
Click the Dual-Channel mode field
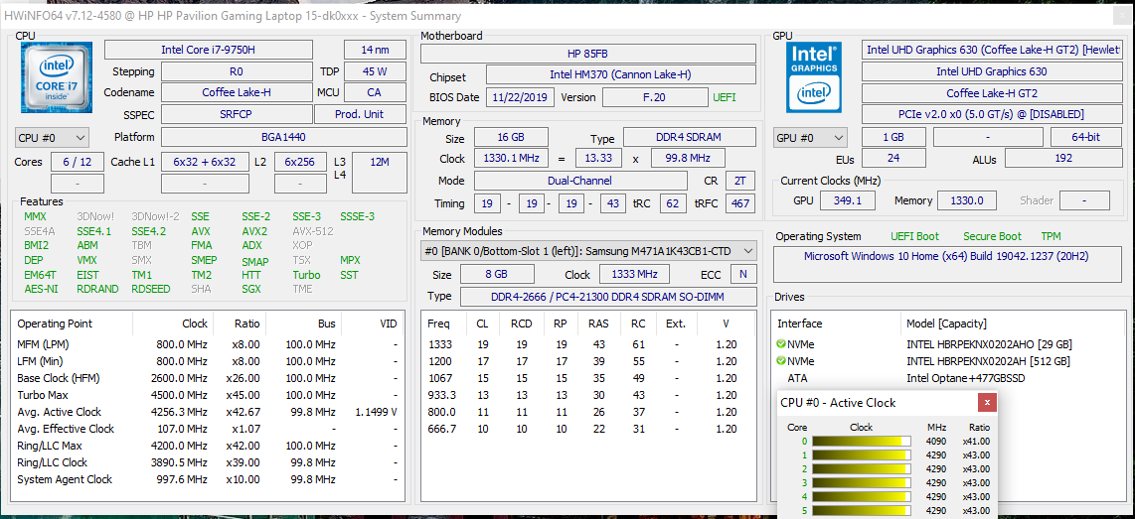[580, 181]
